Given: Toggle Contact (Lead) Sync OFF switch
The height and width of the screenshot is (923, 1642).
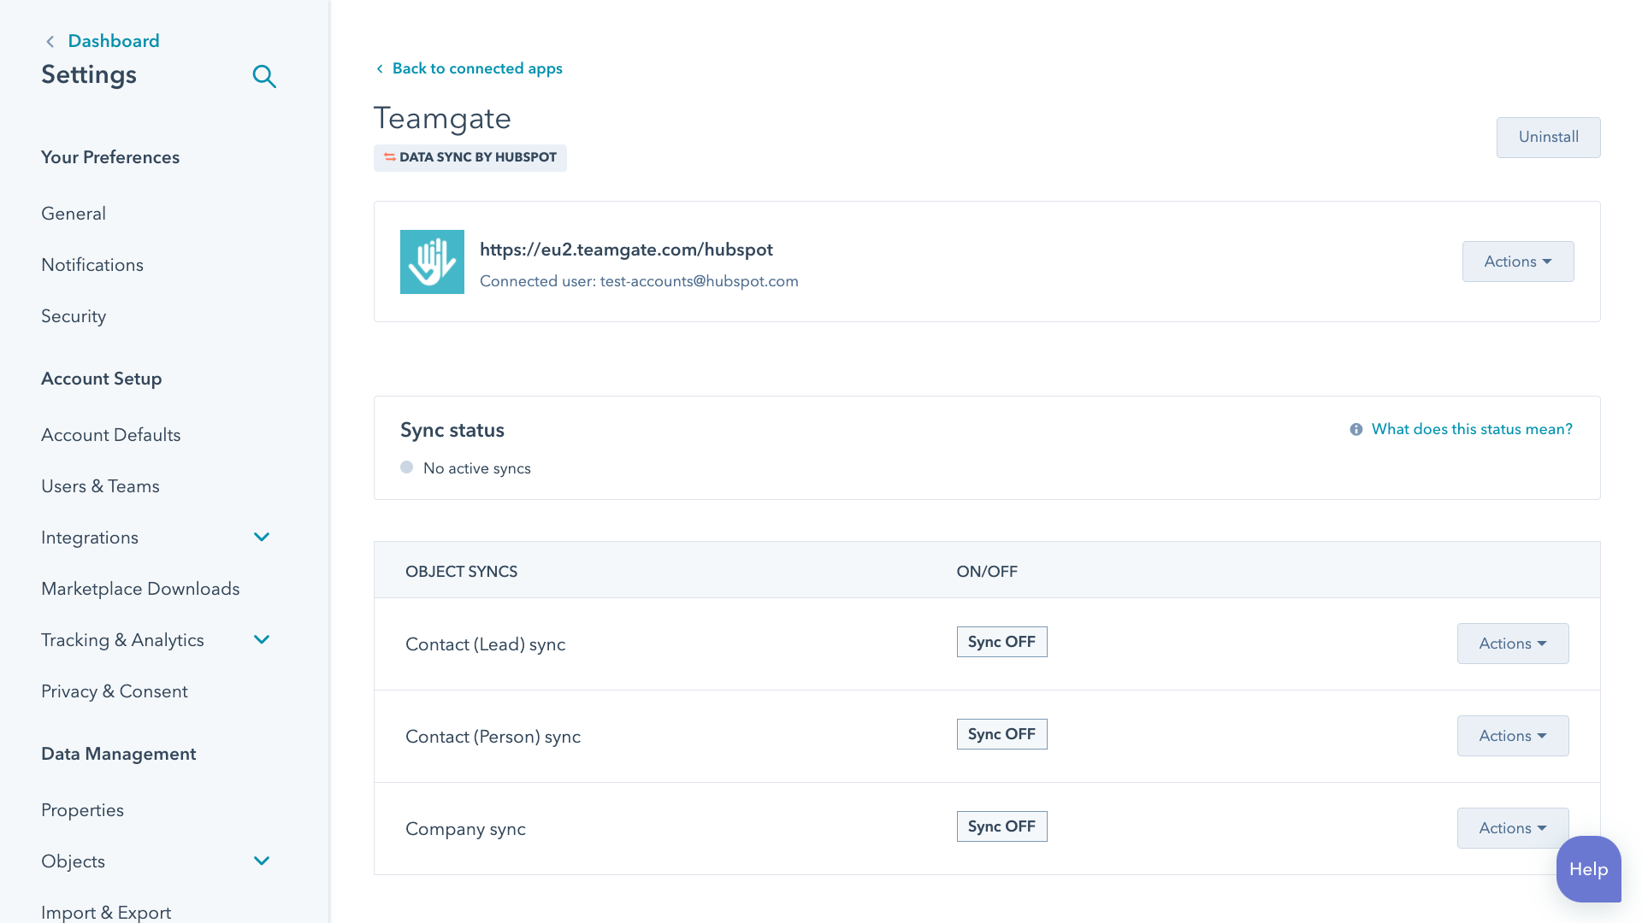Looking at the screenshot, I should (x=1001, y=642).
